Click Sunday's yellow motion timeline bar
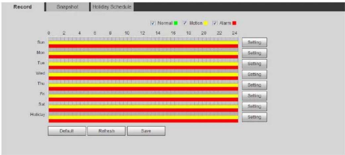The height and width of the screenshot is (155, 345). coord(143,43)
